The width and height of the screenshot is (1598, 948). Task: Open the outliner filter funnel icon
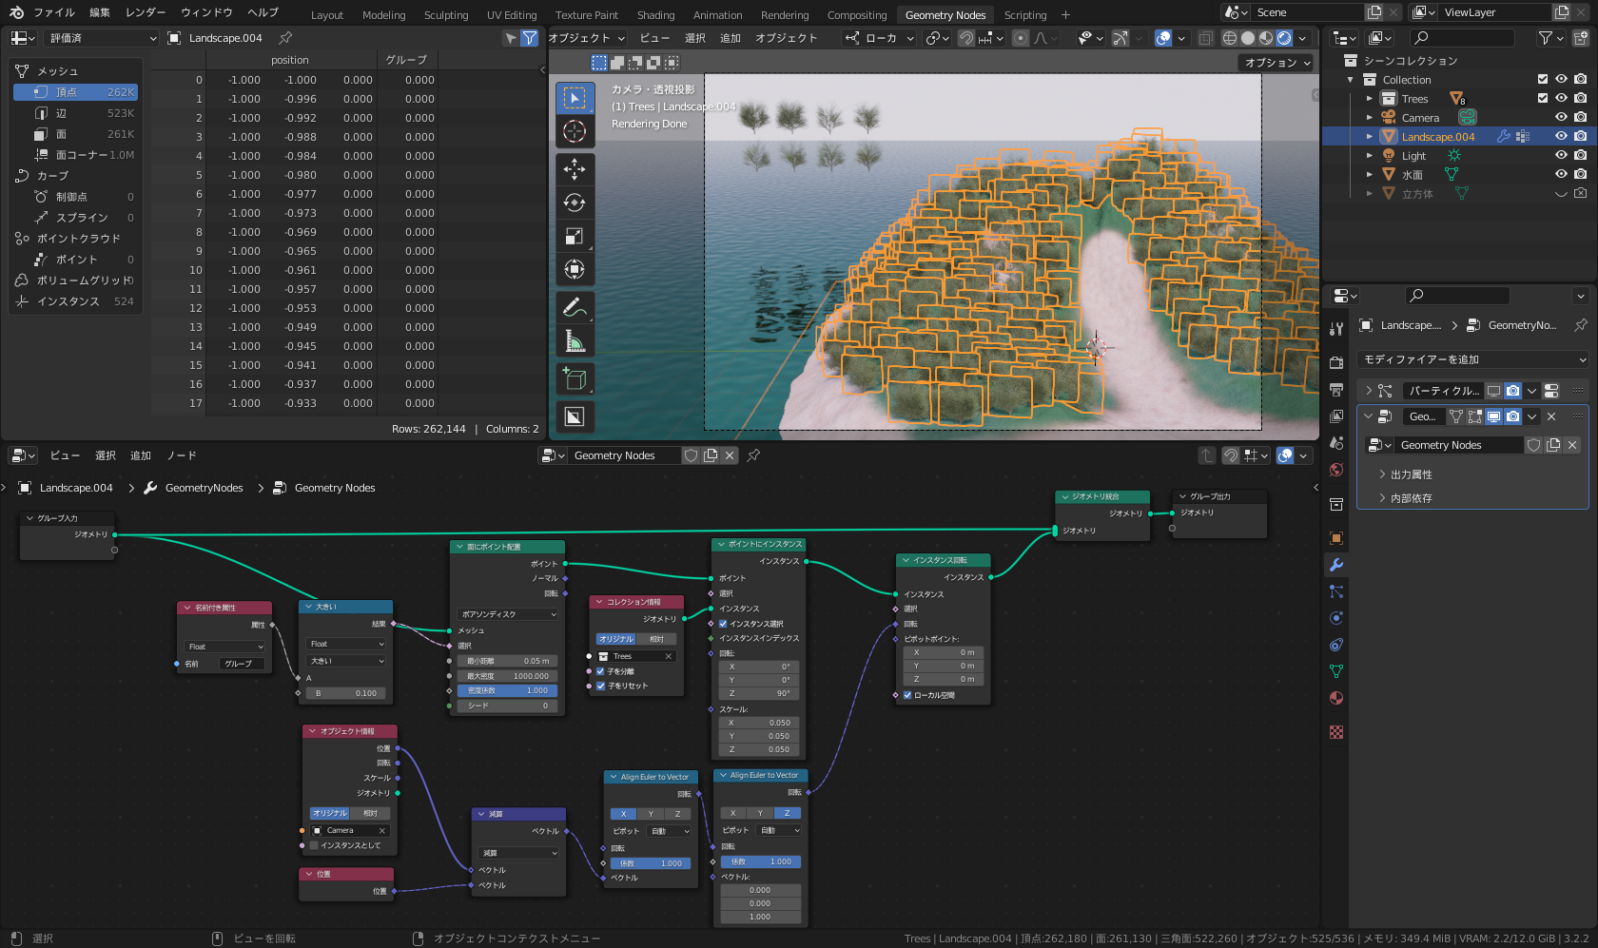[x=1546, y=38]
